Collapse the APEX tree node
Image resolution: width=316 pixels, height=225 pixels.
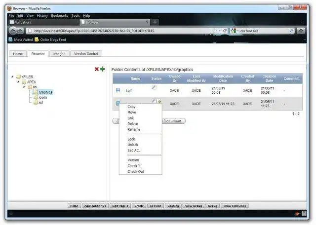pos(18,82)
